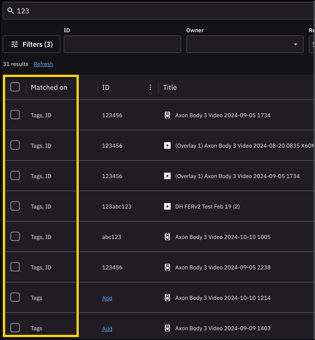Click the body camera icon beside Axon Body 3 Video 2024-10-10 1214
The height and width of the screenshot is (340, 315).
167,298
